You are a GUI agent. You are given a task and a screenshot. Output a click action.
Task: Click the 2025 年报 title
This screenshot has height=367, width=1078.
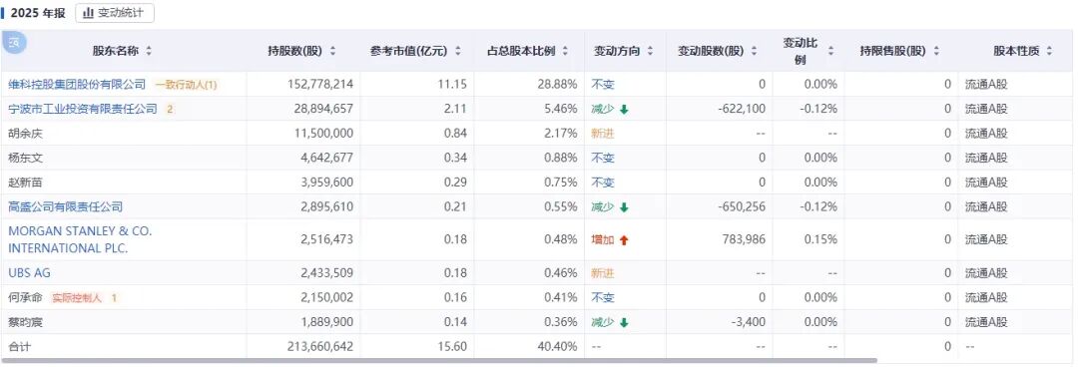click(38, 13)
